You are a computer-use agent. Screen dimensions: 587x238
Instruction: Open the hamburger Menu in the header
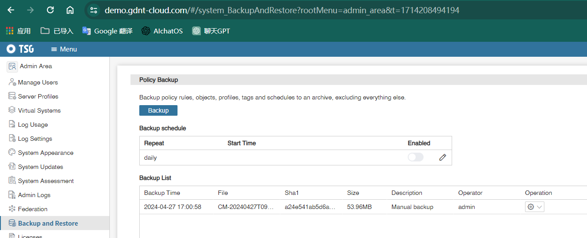coord(64,49)
